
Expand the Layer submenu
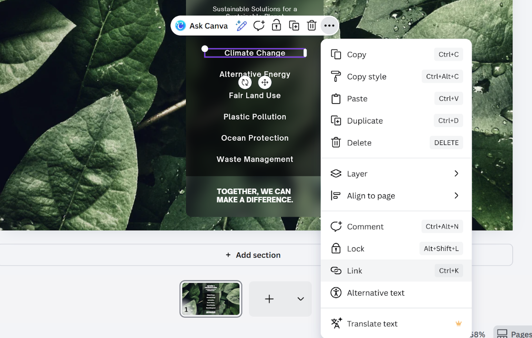396,174
